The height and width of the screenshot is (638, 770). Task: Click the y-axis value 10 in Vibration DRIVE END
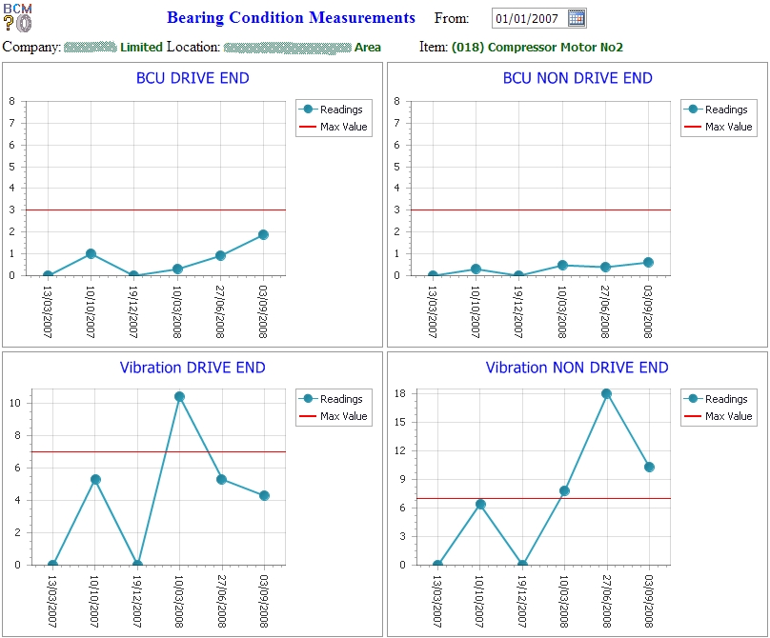point(14,403)
